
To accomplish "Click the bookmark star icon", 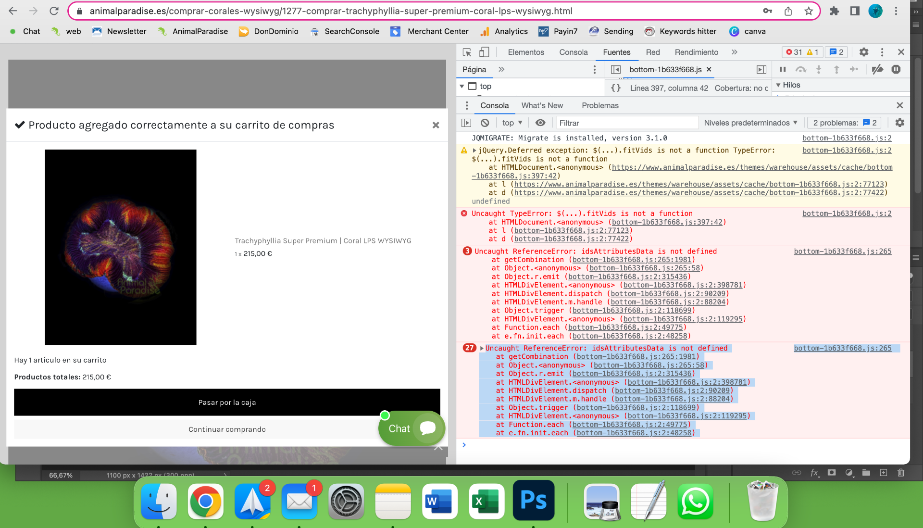I will coord(809,11).
